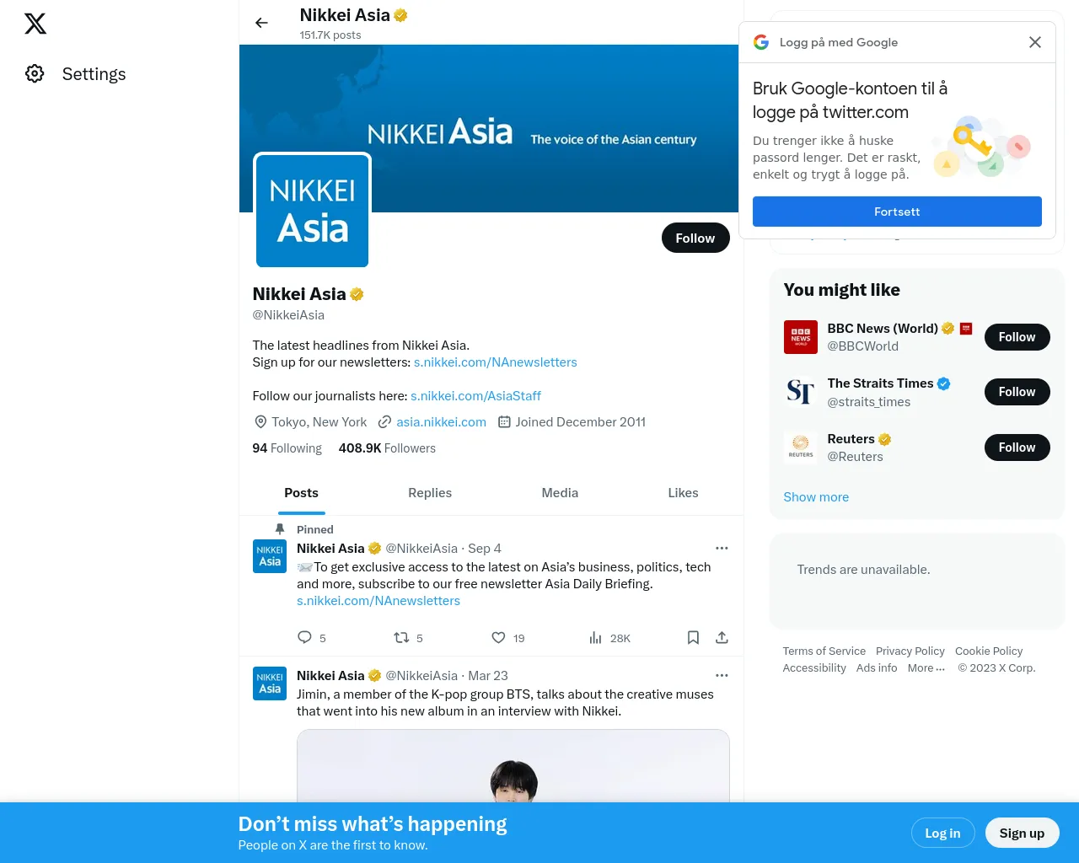Follow the Nikkei Asia account

695,238
